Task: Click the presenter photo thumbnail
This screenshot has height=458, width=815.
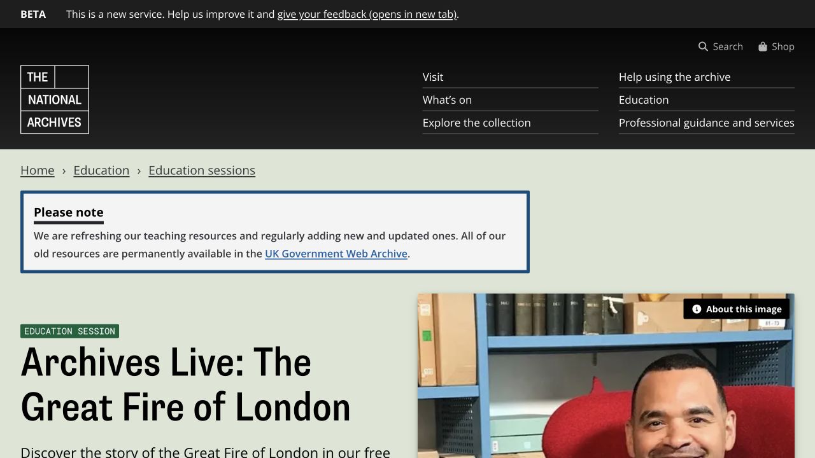Action: 606,376
